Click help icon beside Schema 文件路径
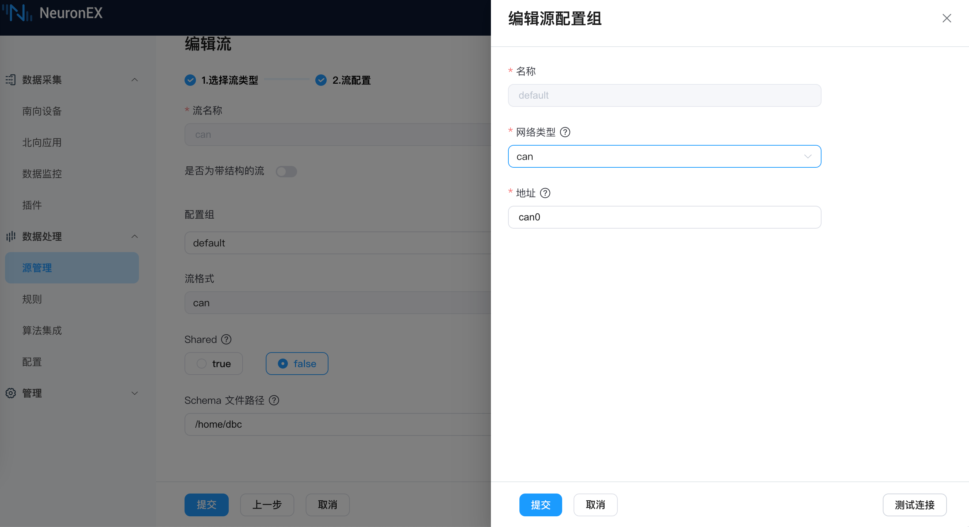 pos(274,400)
